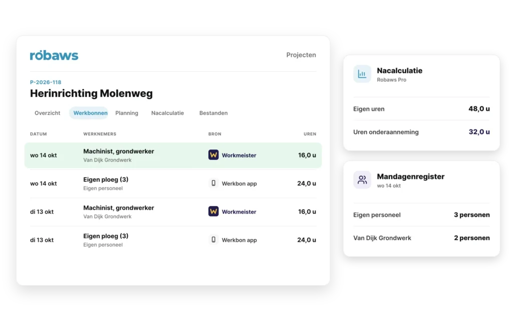
Task: Click project number P-2026-118
Action: pyautogui.click(x=46, y=82)
